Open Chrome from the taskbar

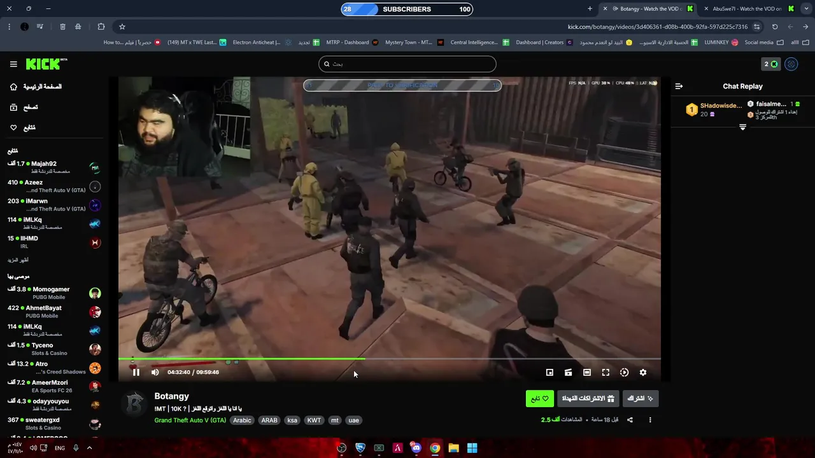[x=435, y=448]
